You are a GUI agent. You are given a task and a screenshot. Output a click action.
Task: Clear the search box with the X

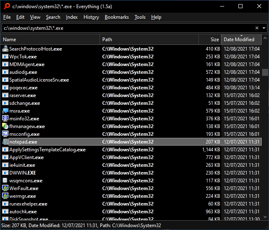click(x=257, y=28)
